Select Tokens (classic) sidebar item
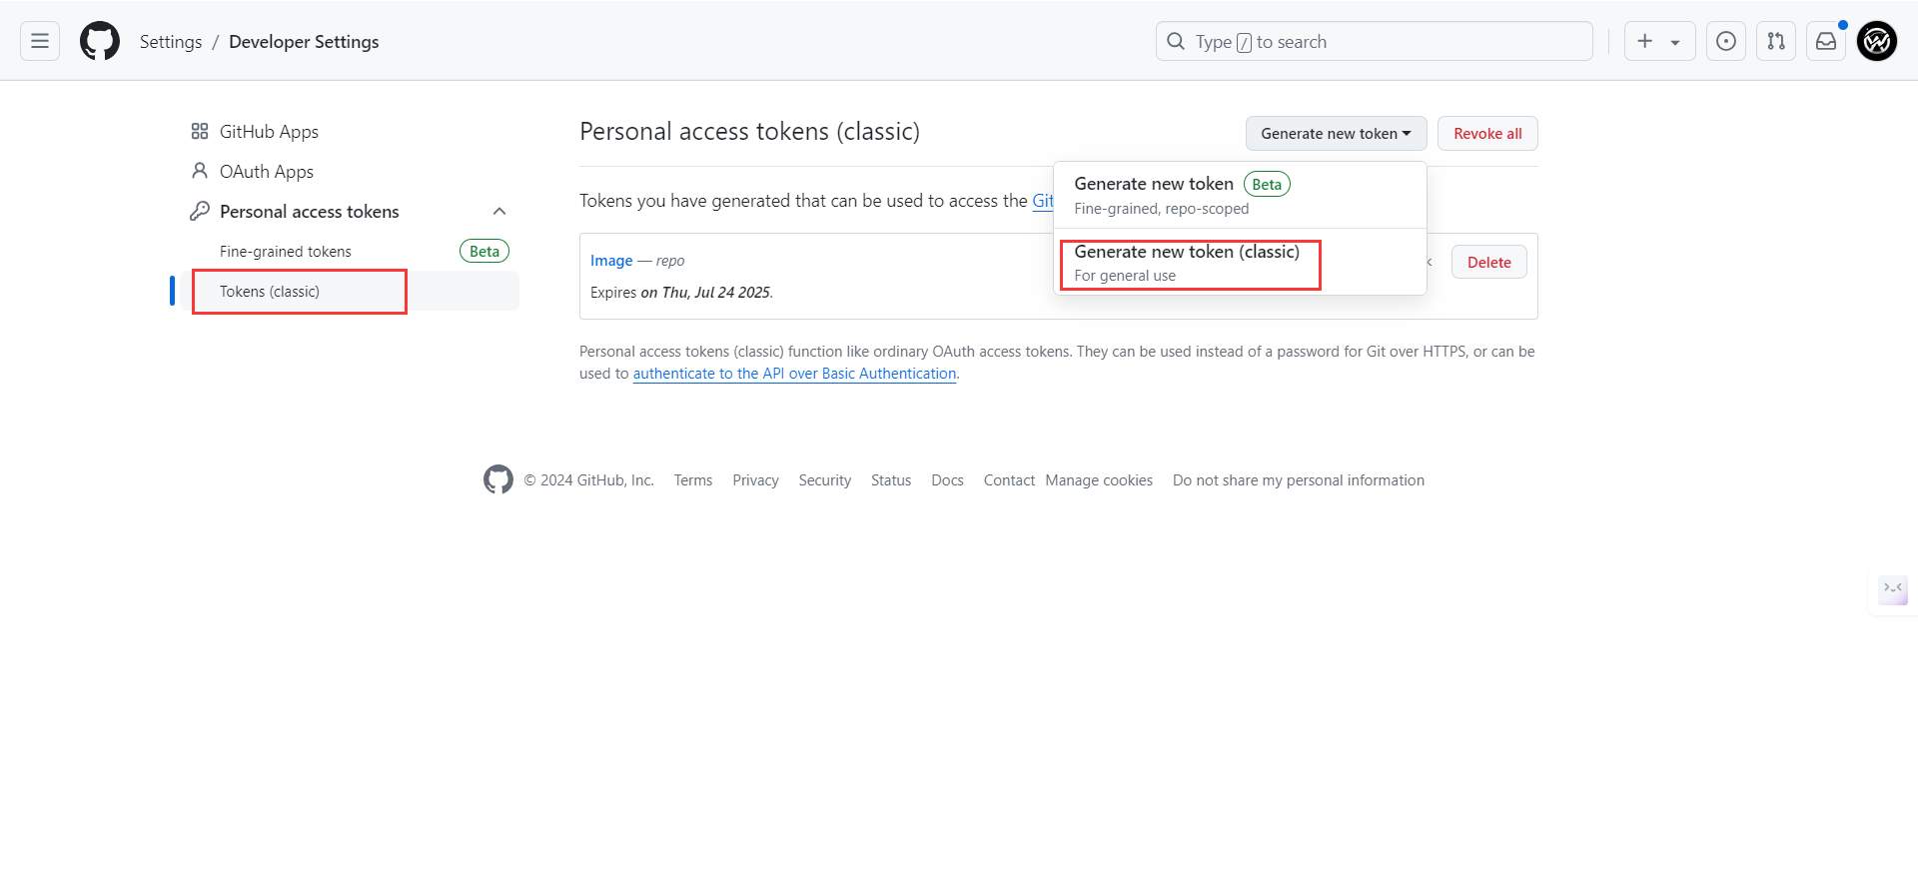The width and height of the screenshot is (1918, 879). (350, 291)
